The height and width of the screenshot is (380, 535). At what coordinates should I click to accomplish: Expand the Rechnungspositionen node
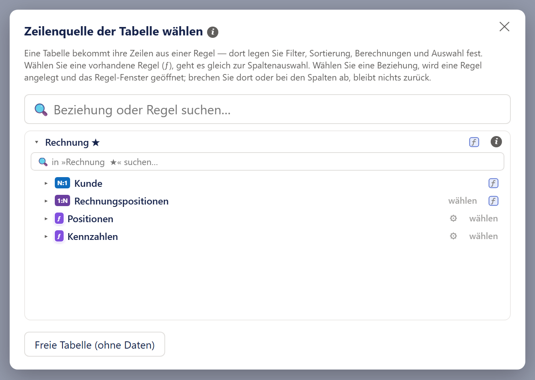46,201
